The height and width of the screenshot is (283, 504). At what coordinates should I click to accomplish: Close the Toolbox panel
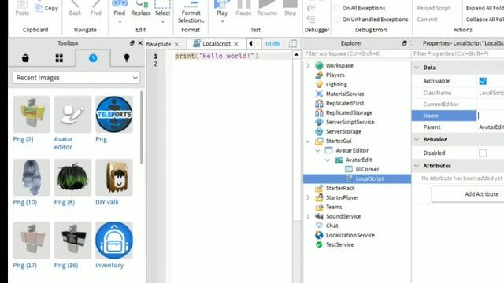[x=140, y=43]
